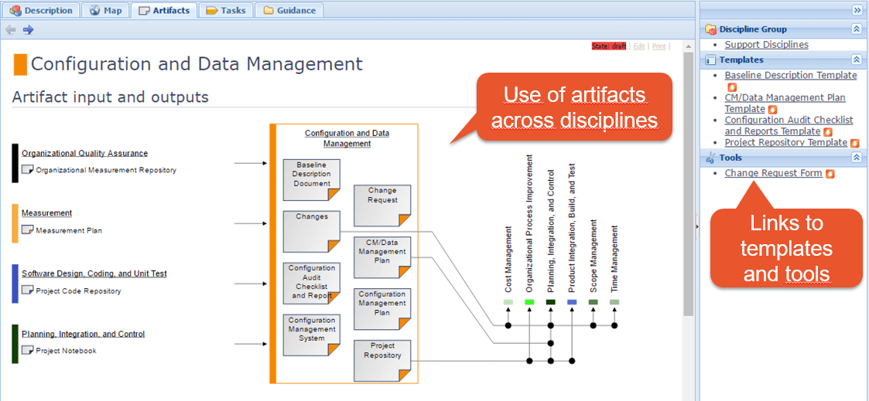Open the Project Repository Template link
The width and height of the screenshot is (869, 401).
[x=786, y=143]
